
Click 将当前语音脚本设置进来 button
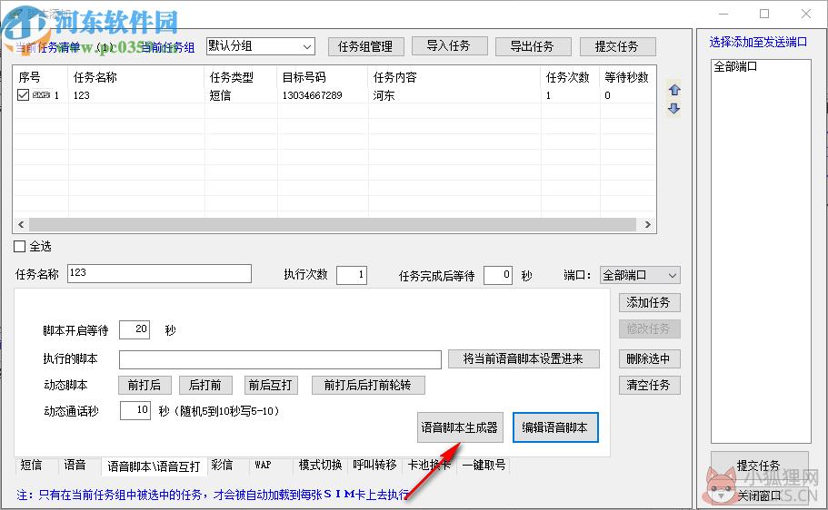tap(524, 358)
